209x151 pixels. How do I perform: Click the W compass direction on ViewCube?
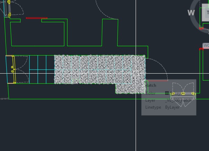pos(191,13)
